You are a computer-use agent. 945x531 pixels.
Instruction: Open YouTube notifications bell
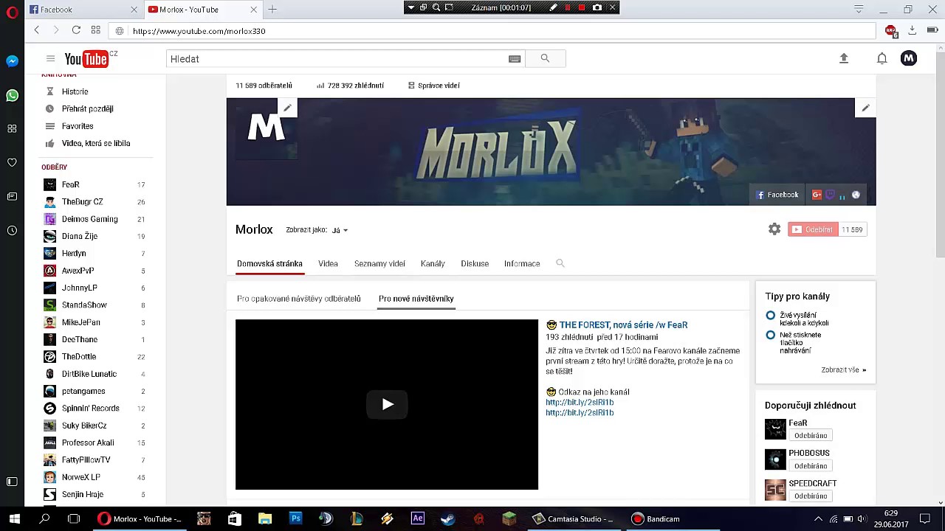coord(882,58)
